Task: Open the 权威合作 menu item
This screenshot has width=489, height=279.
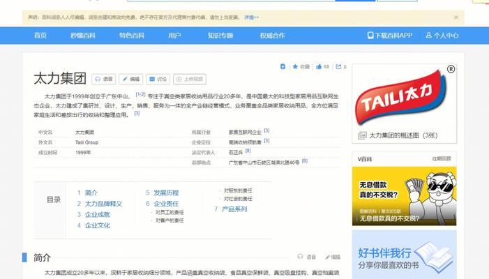Action: click(272, 36)
